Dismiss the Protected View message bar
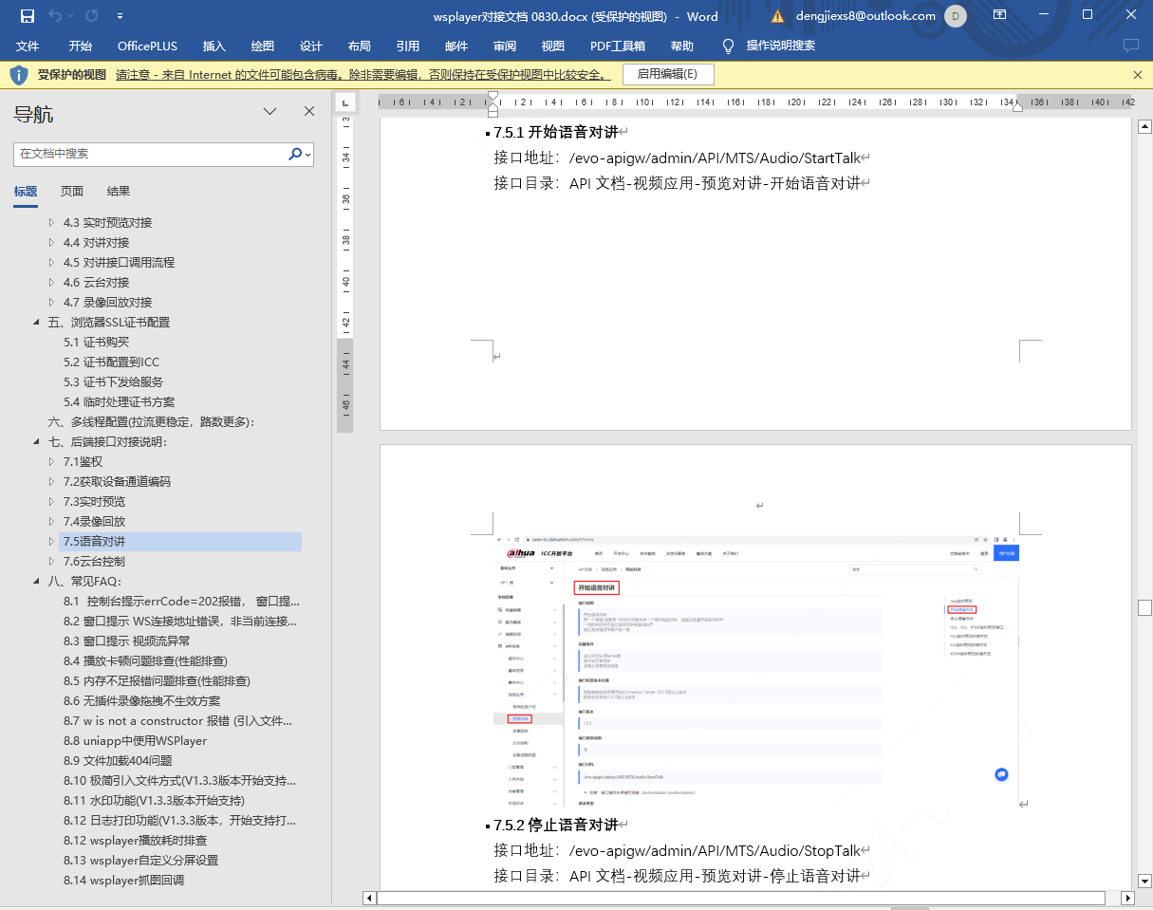1153x910 pixels. [x=1138, y=74]
